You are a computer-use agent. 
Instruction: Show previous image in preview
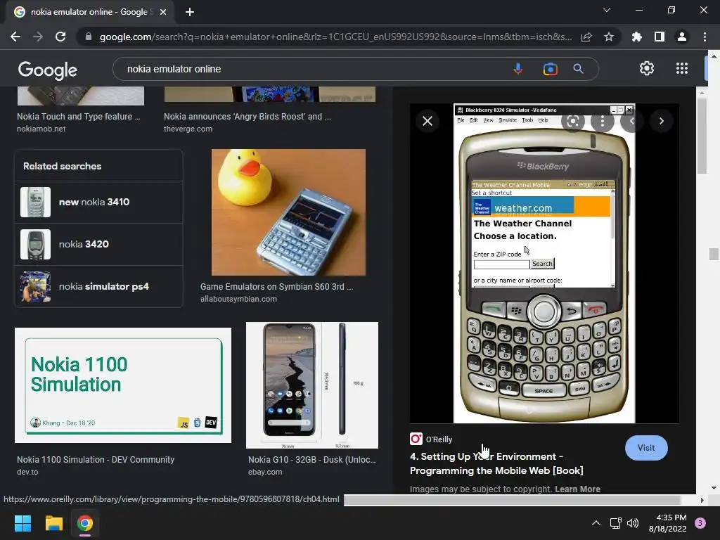click(x=632, y=121)
